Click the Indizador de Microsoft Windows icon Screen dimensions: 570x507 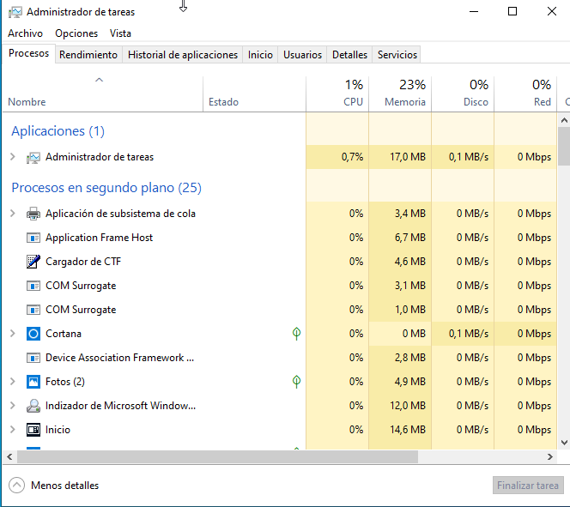click(x=33, y=406)
